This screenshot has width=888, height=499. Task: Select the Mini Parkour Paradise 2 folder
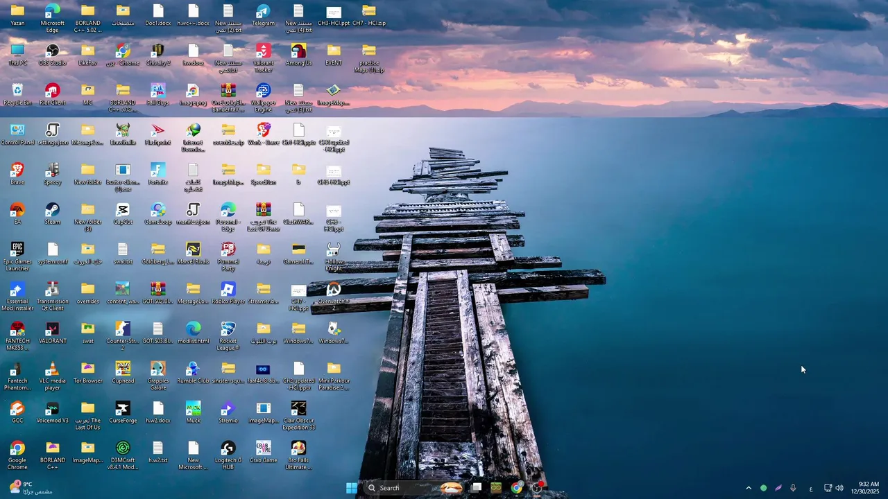coord(334,376)
